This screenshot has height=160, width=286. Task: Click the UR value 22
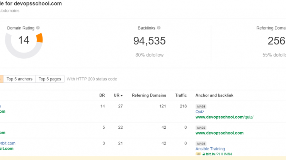[x=120, y=128]
